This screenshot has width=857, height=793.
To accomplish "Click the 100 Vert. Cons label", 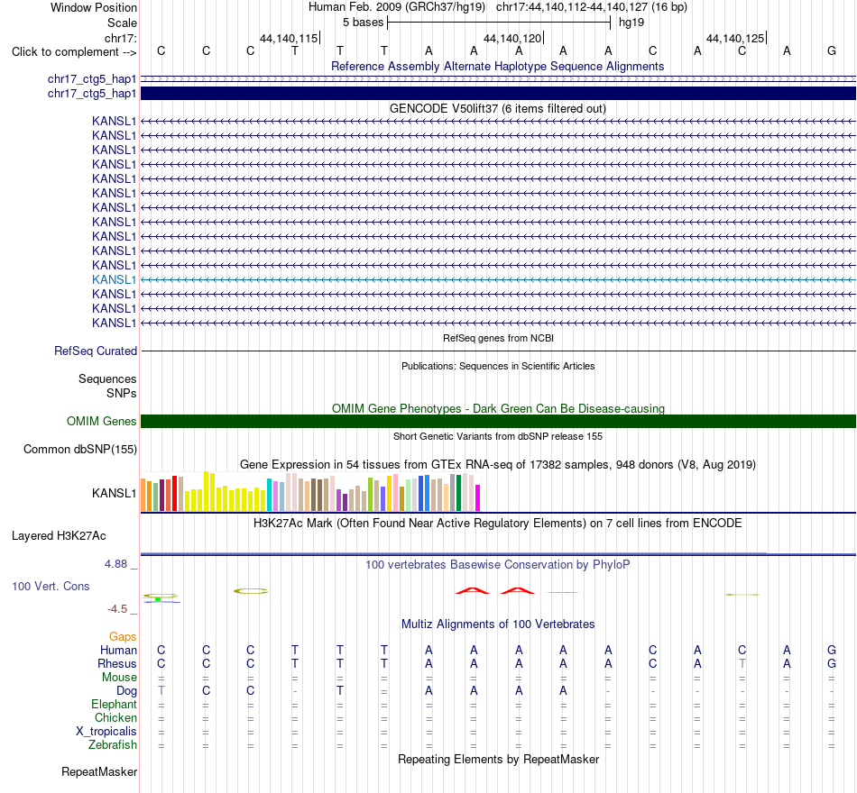I will pyautogui.click(x=51, y=586).
